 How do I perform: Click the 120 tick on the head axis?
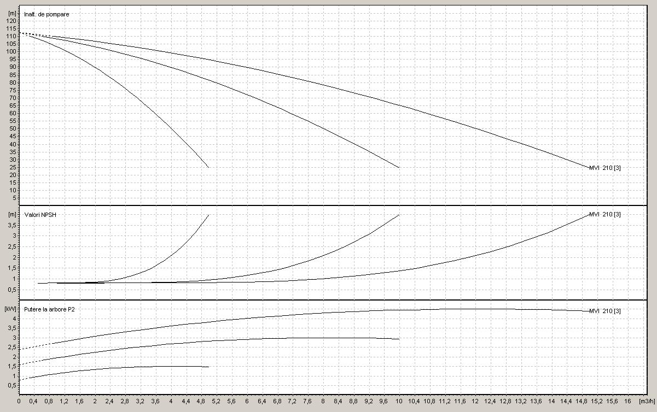click(x=11, y=21)
